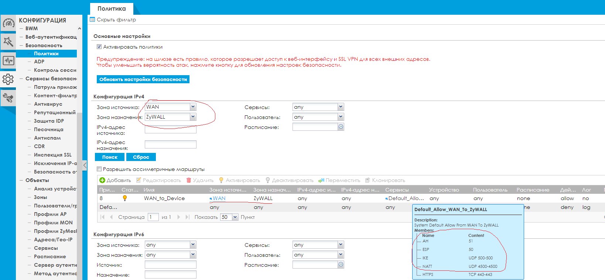The width and height of the screenshot is (605, 280).
Task: Open Адреса/Гео-IP in the tree
Action: click(53, 239)
